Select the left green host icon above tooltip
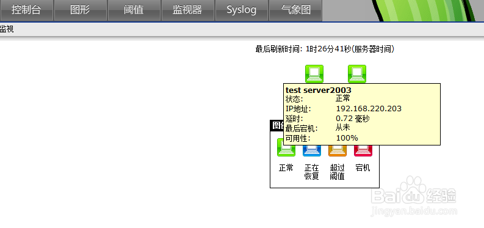The height and width of the screenshot is (228, 484). [314, 73]
